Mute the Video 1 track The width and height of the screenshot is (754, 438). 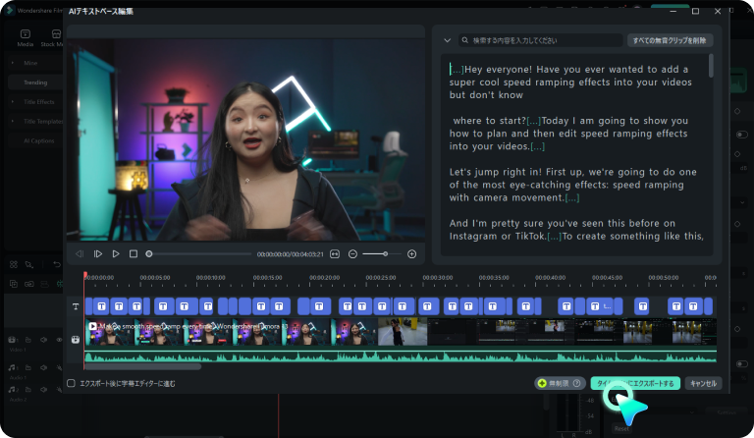pos(44,340)
